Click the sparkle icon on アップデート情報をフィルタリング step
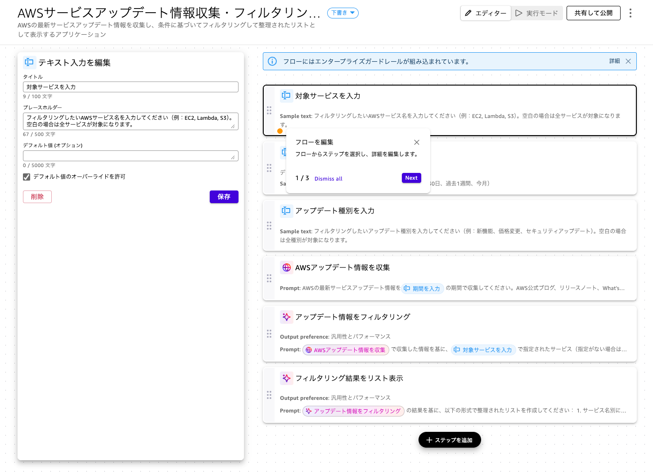 coord(286,317)
